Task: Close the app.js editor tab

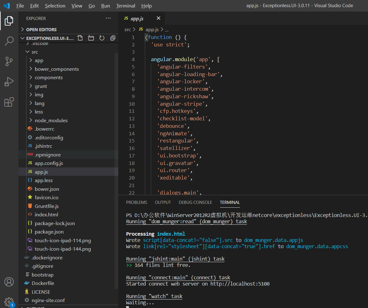Action: pos(159,18)
